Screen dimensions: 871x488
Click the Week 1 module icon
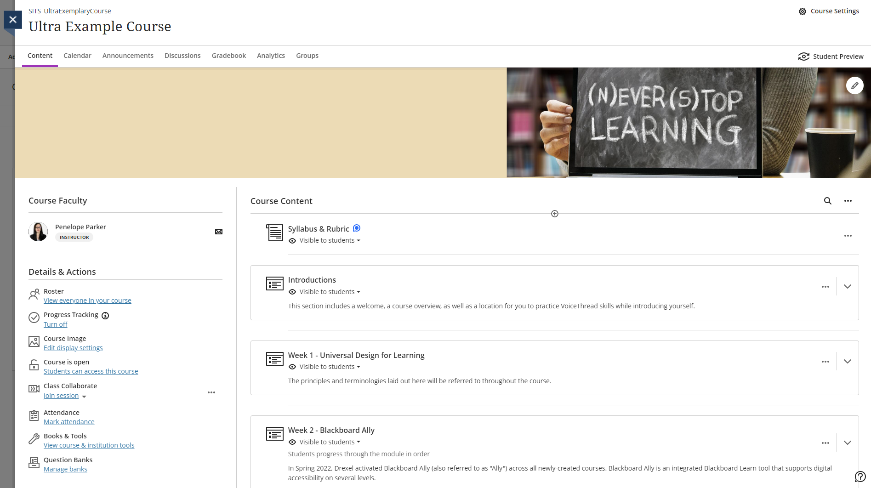(x=274, y=358)
